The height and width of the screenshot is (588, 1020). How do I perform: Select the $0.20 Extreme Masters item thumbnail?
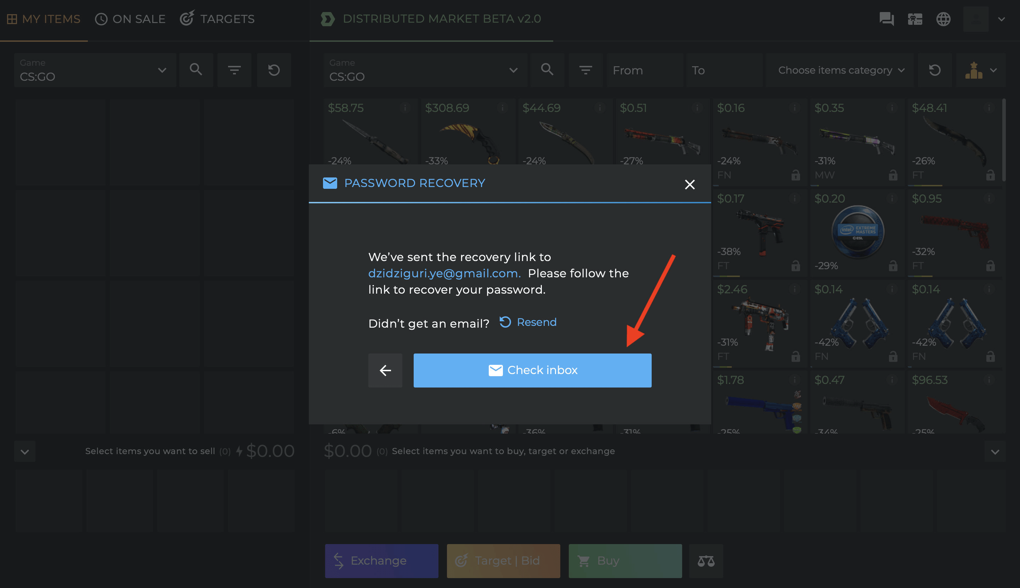[858, 231]
